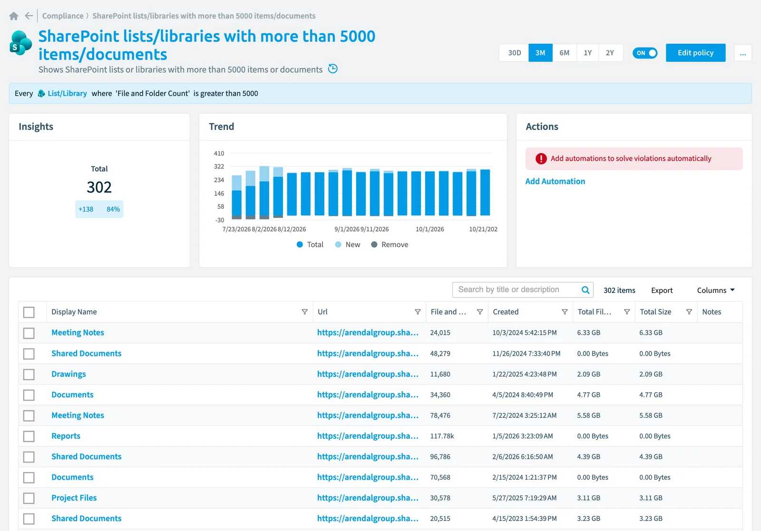Filter the Total File Size column

627,312
